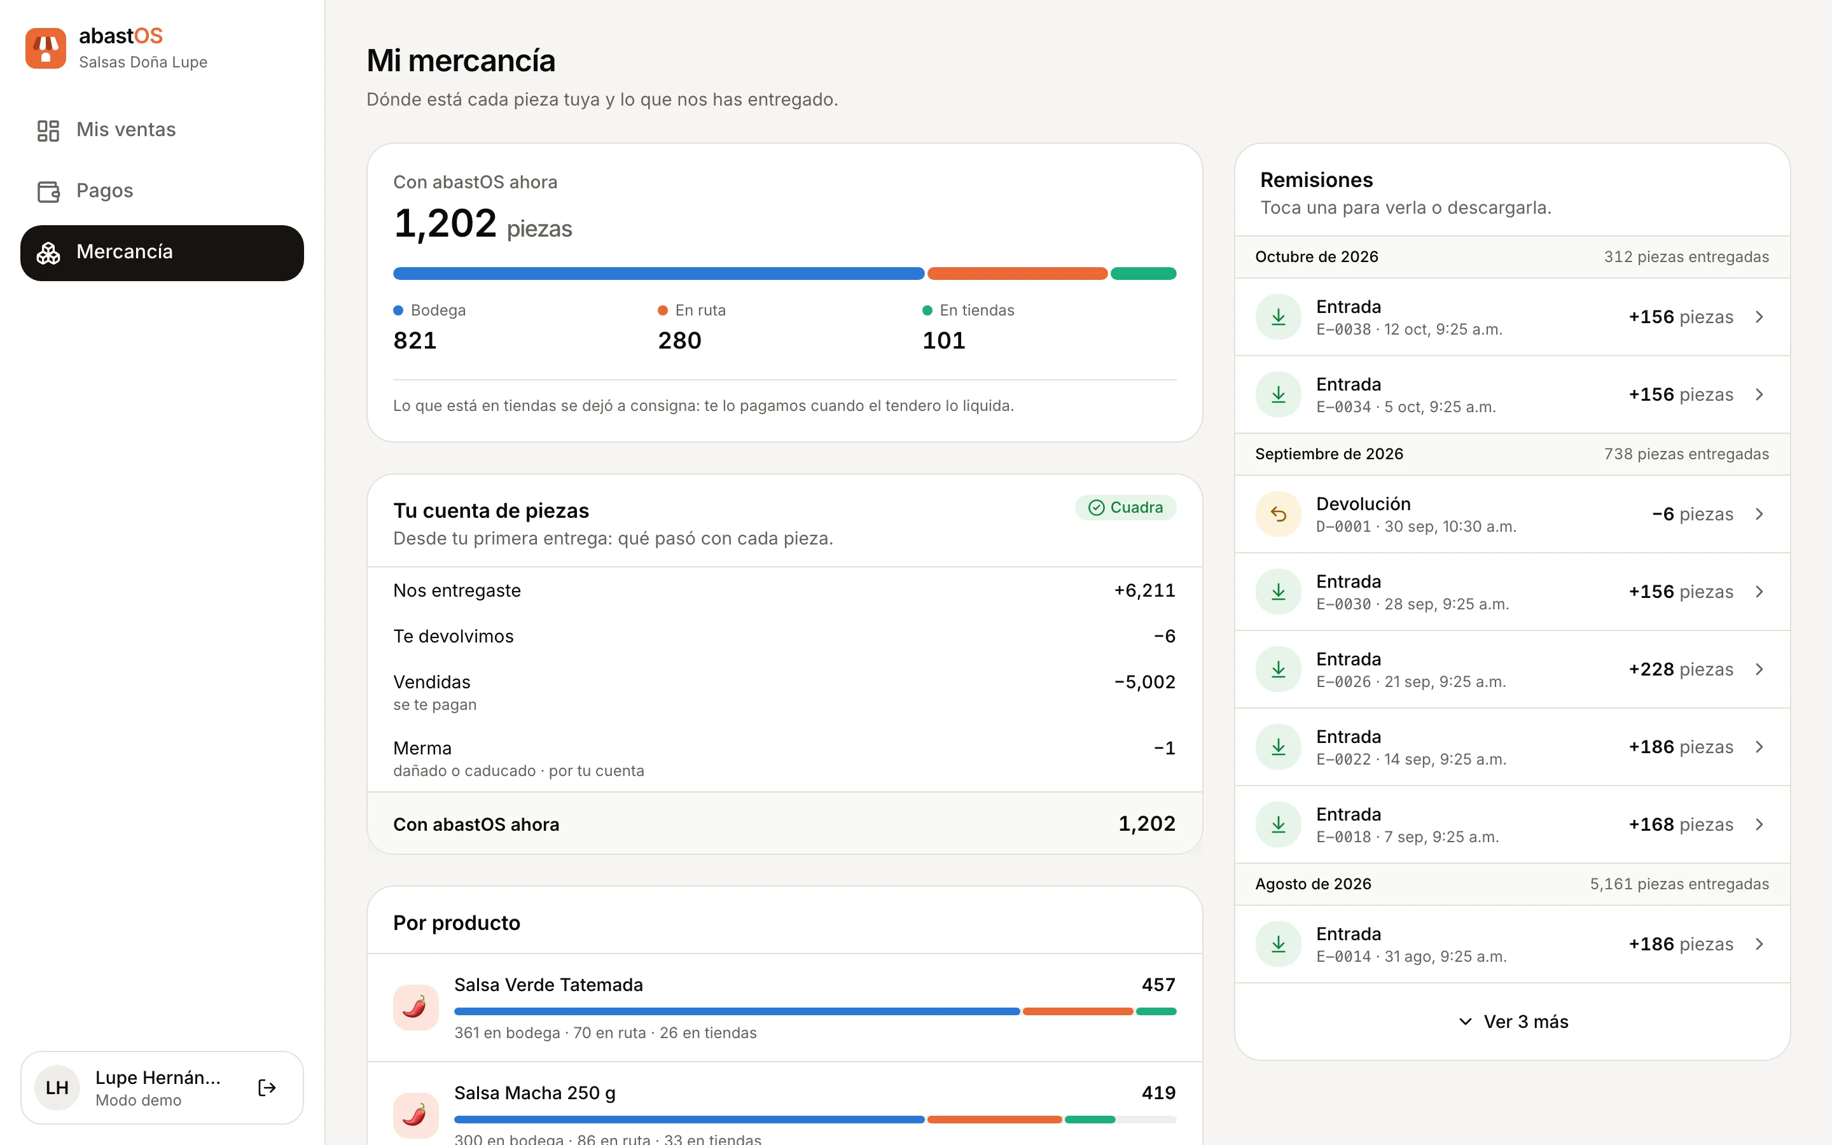The image size is (1832, 1145).
Task: Click the Octubre de 2026 group header
Action: click(1513, 257)
